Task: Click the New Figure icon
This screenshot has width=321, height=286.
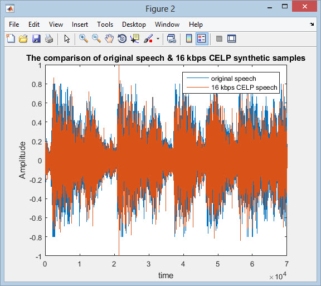Action: (x=11, y=38)
